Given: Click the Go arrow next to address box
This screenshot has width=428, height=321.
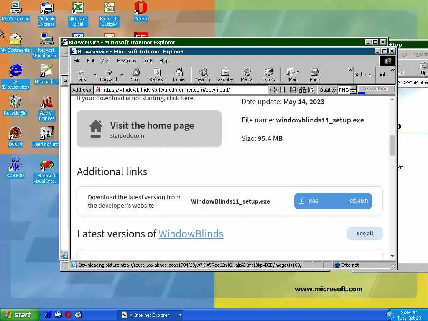Looking at the screenshot, I should [273, 90].
